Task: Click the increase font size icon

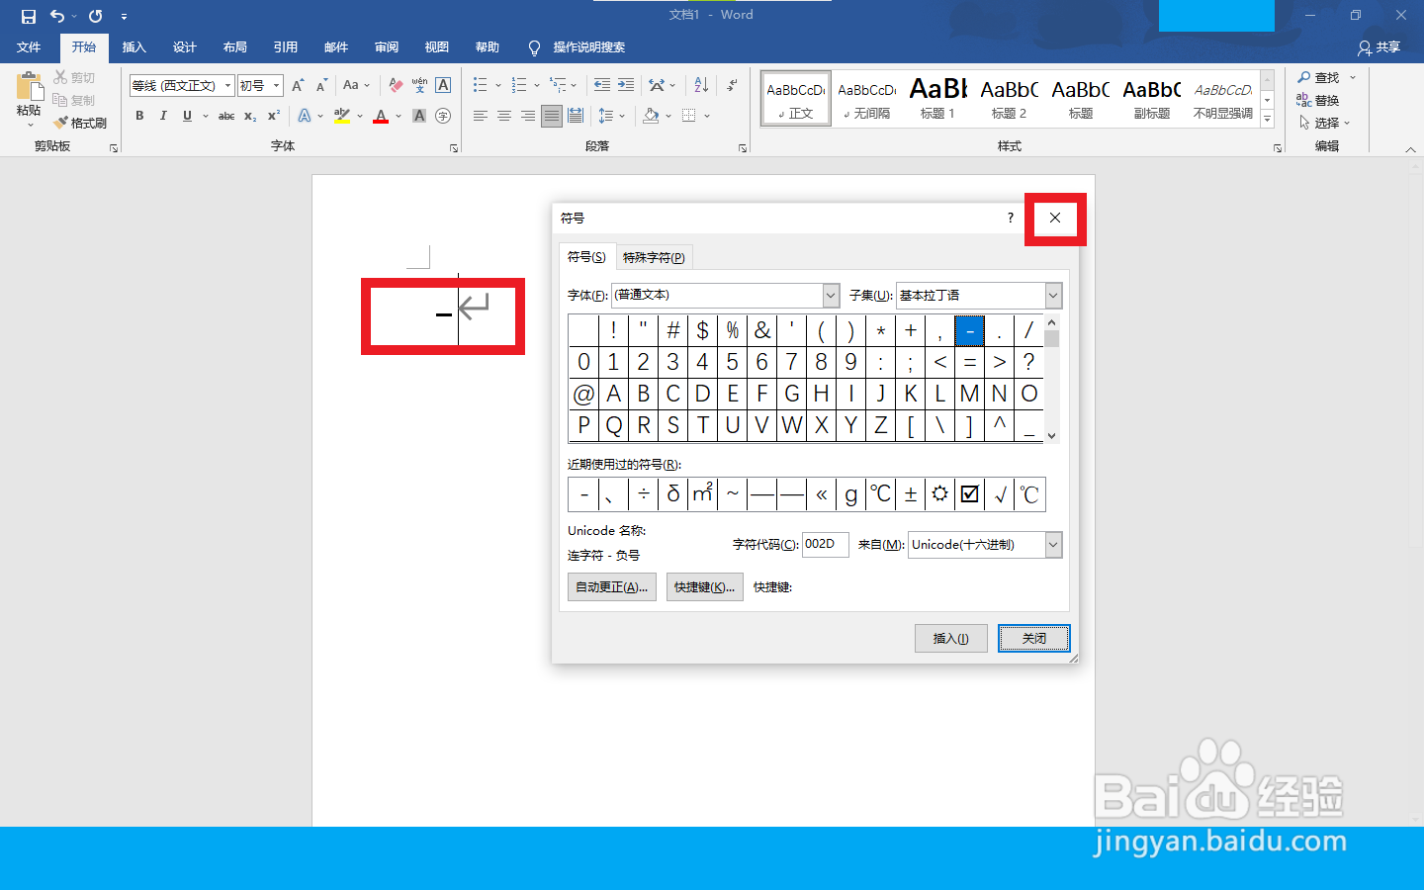Action: (x=298, y=85)
